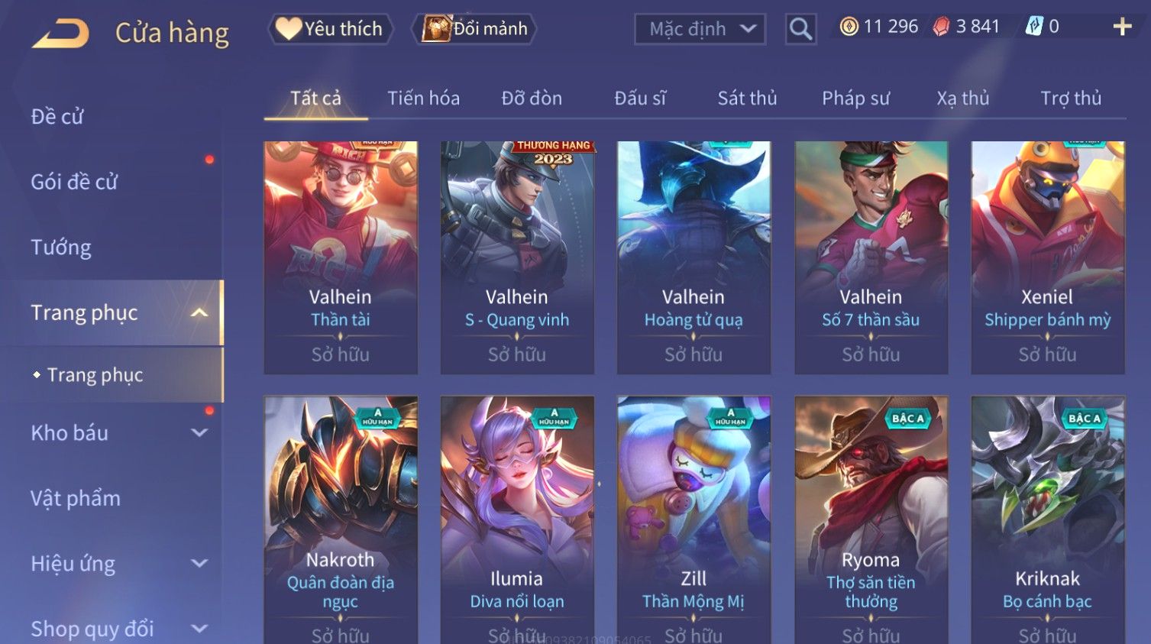Viewport: 1151px width, 644px height.
Task: Go to Tướng in sidebar
Action: click(61, 248)
